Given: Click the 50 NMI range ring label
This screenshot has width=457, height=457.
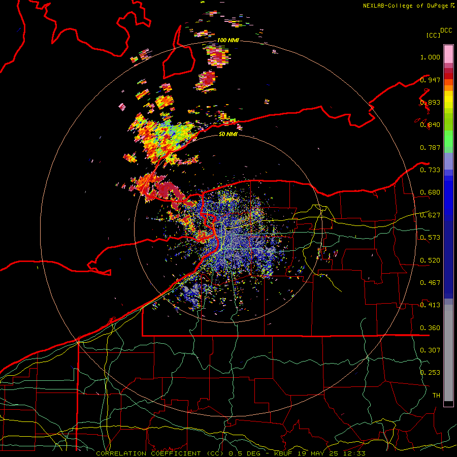Looking at the screenshot, I should coord(228,134).
